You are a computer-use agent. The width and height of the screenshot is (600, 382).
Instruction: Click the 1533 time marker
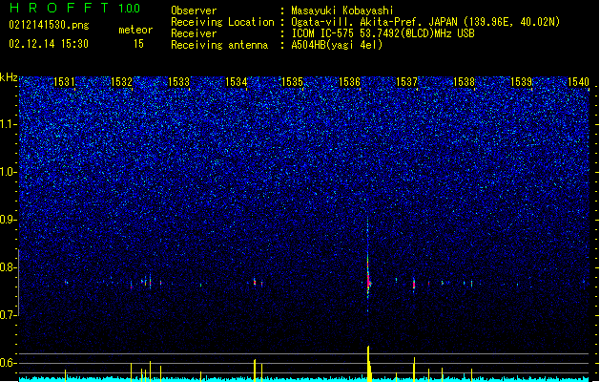coord(178,81)
